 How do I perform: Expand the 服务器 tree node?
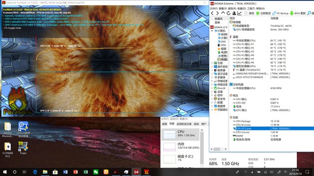coord(212,70)
